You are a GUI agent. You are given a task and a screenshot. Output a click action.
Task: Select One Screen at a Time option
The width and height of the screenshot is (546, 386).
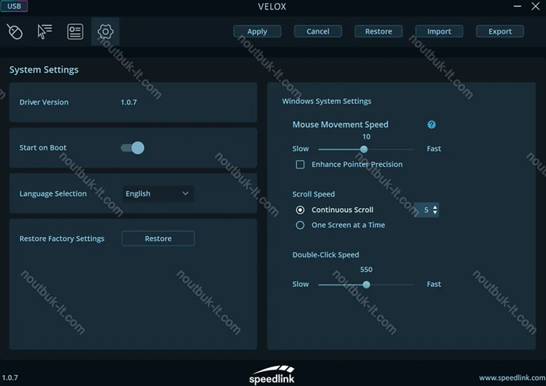click(300, 225)
